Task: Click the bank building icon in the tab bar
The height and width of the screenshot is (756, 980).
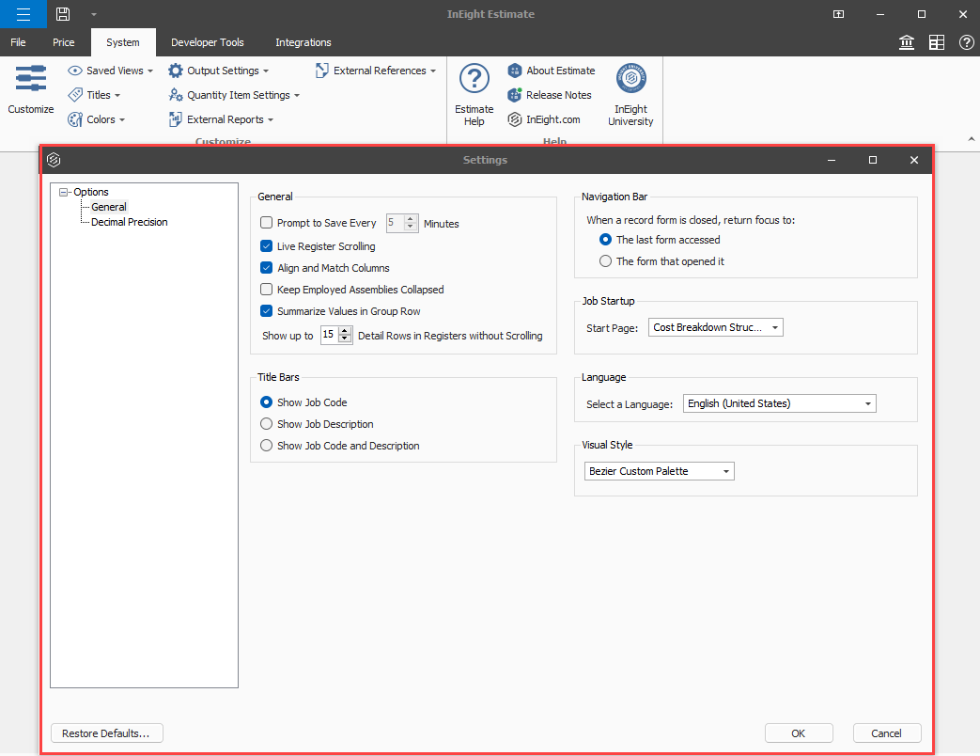Action: (x=907, y=42)
